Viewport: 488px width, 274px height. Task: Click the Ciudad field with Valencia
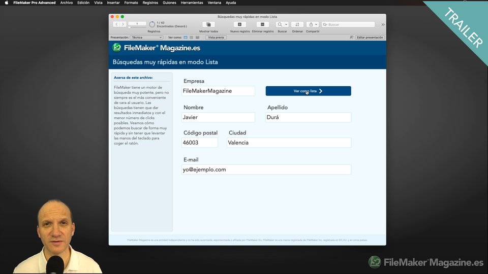coord(289,143)
